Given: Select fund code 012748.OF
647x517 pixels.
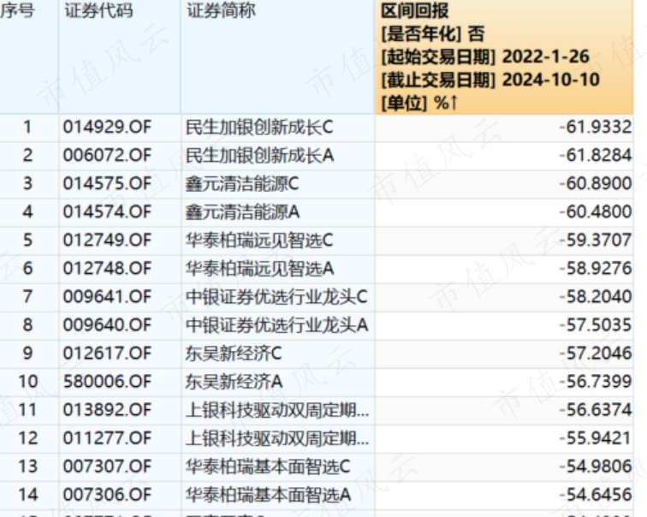Looking at the screenshot, I should (107, 268).
